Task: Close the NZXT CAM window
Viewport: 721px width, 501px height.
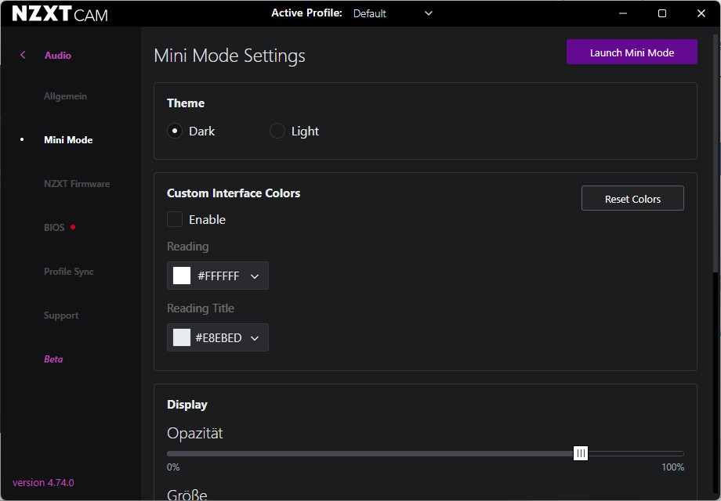Action: pos(701,13)
